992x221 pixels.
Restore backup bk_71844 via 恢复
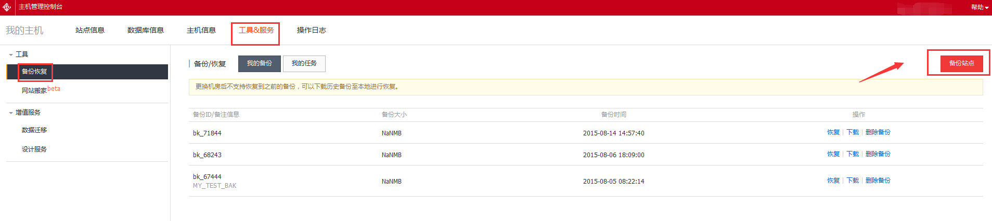(833, 132)
